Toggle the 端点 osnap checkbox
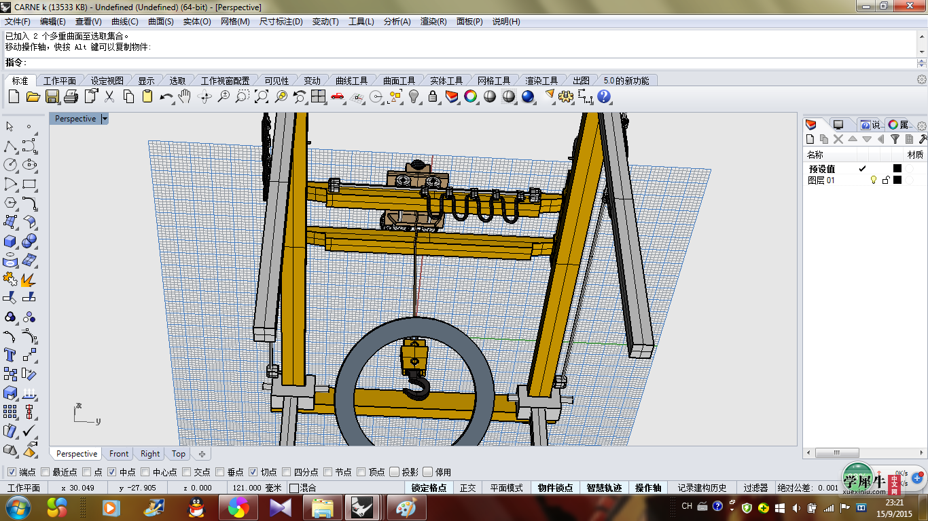This screenshot has height=521, width=928. coord(12,472)
